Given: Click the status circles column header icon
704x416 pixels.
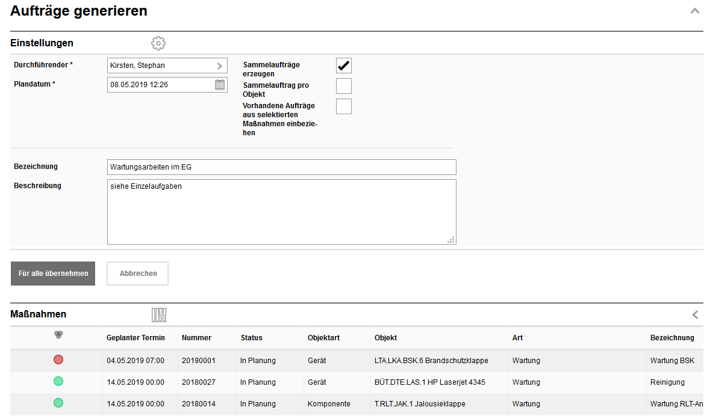Looking at the screenshot, I should point(58,335).
